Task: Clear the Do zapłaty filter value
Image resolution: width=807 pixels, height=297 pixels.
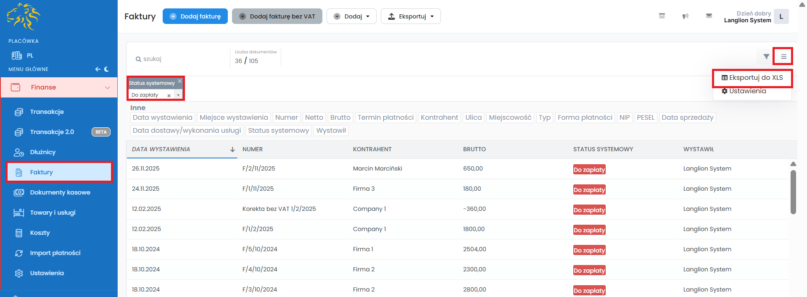Action: click(169, 95)
